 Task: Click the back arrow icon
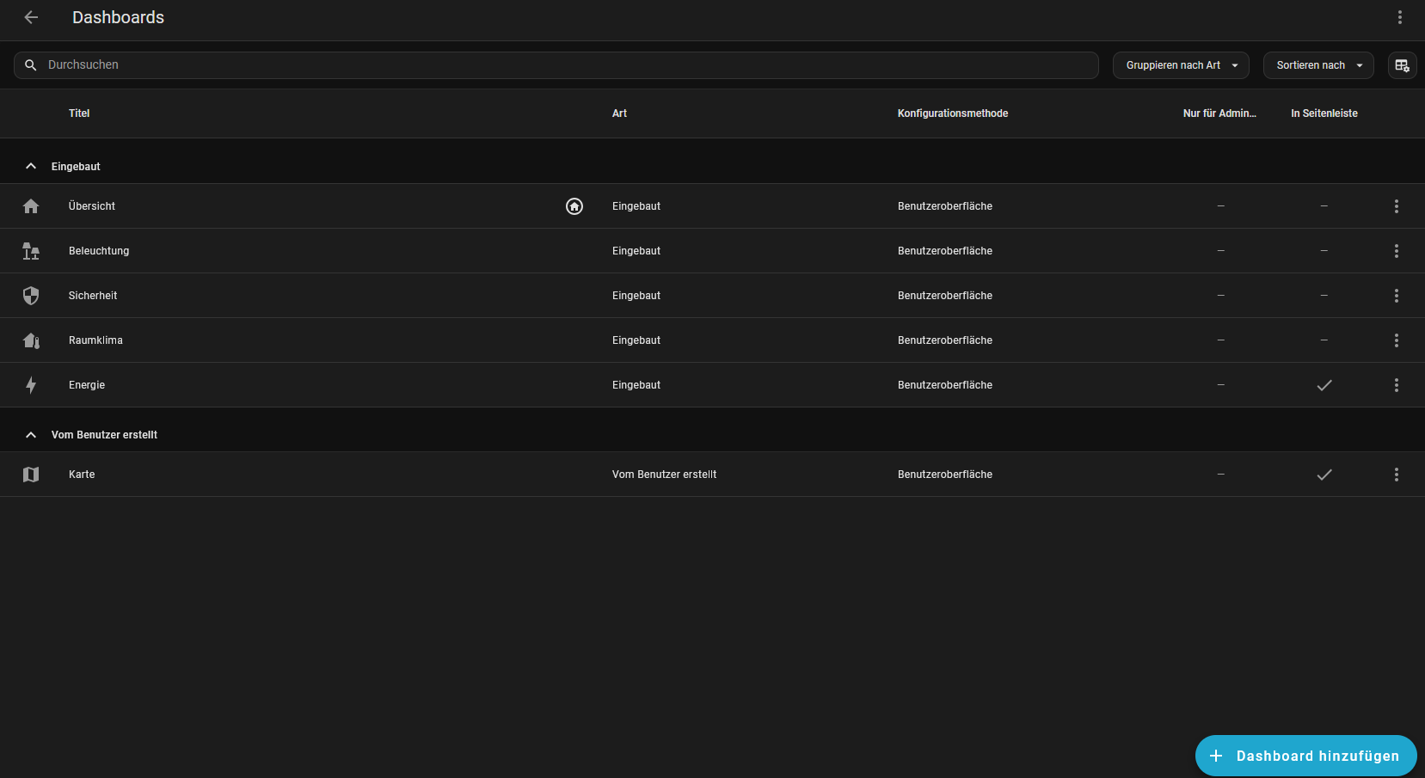pos(31,17)
